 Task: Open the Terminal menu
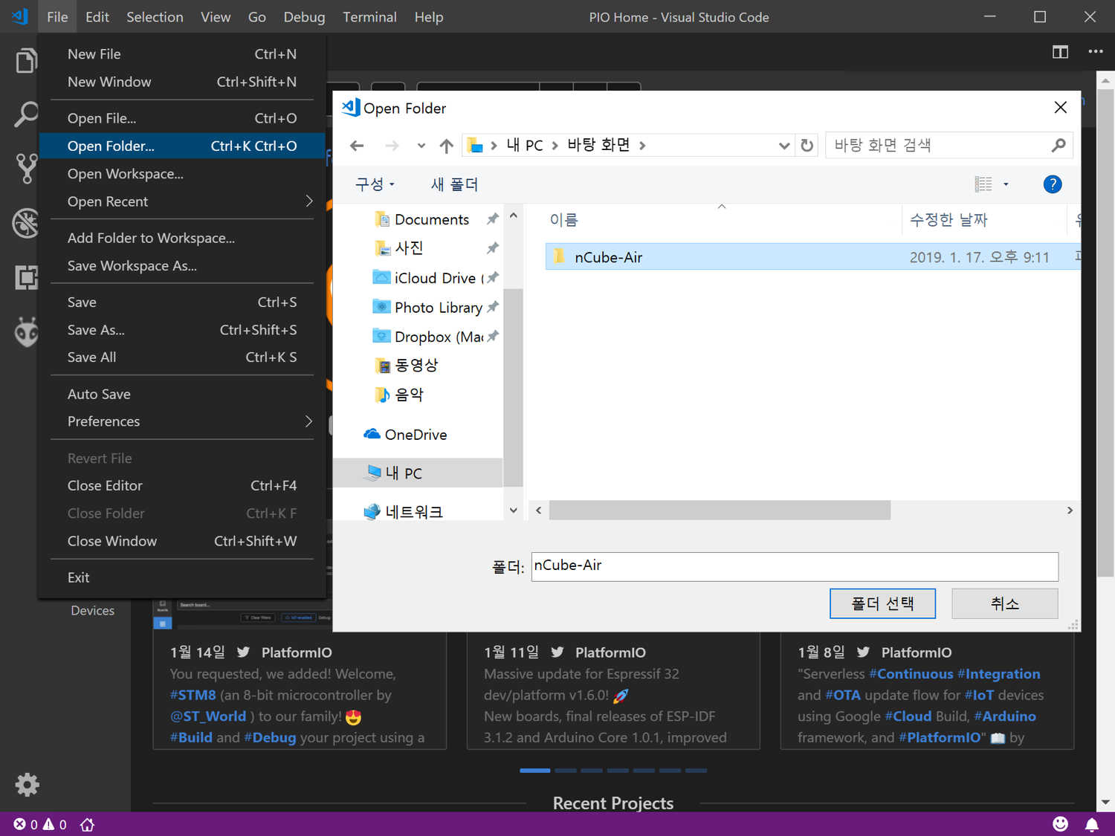coord(369,16)
